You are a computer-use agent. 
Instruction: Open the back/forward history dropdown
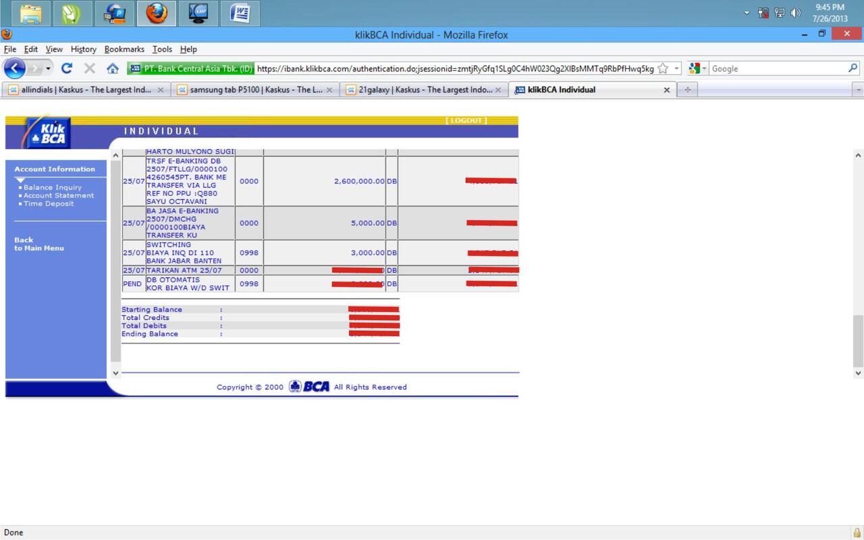(49, 69)
